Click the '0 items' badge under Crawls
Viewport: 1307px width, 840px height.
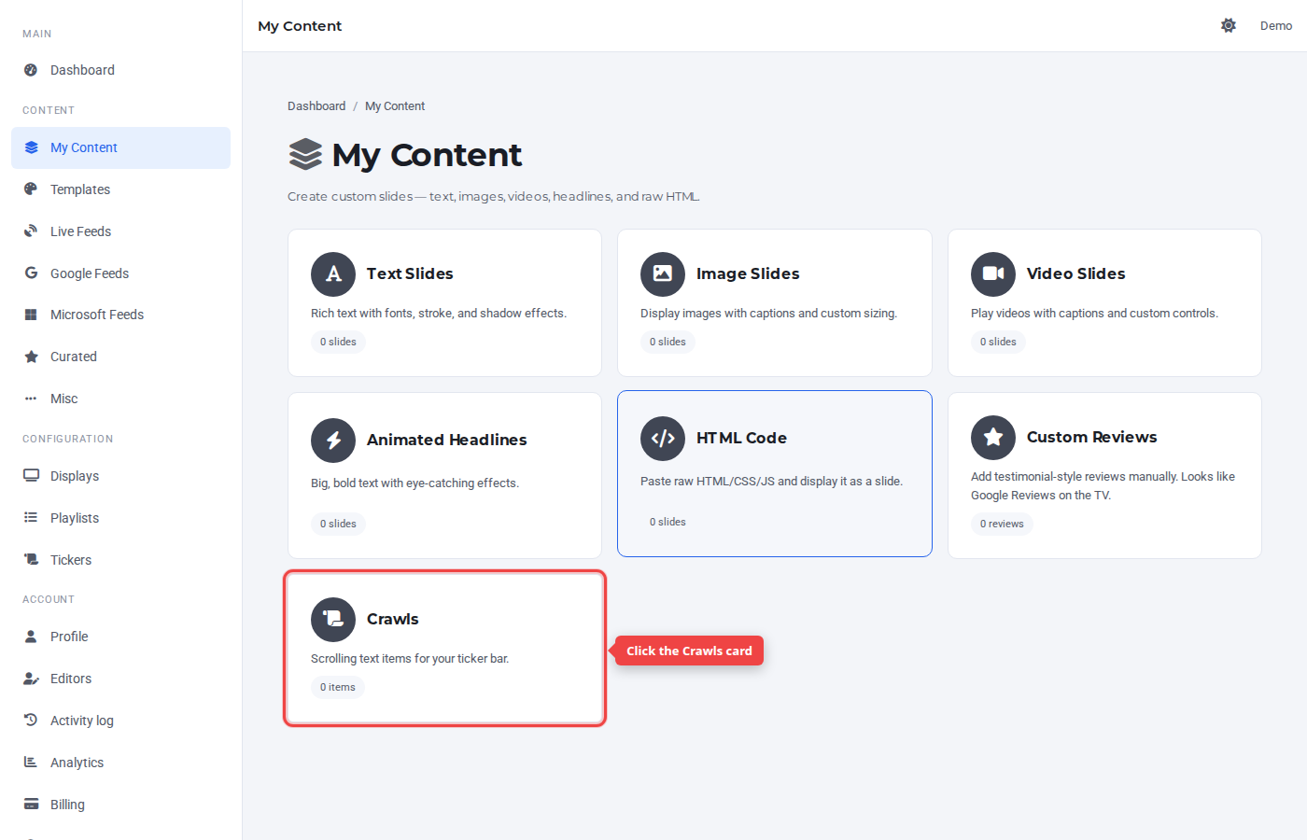(x=338, y=687)
